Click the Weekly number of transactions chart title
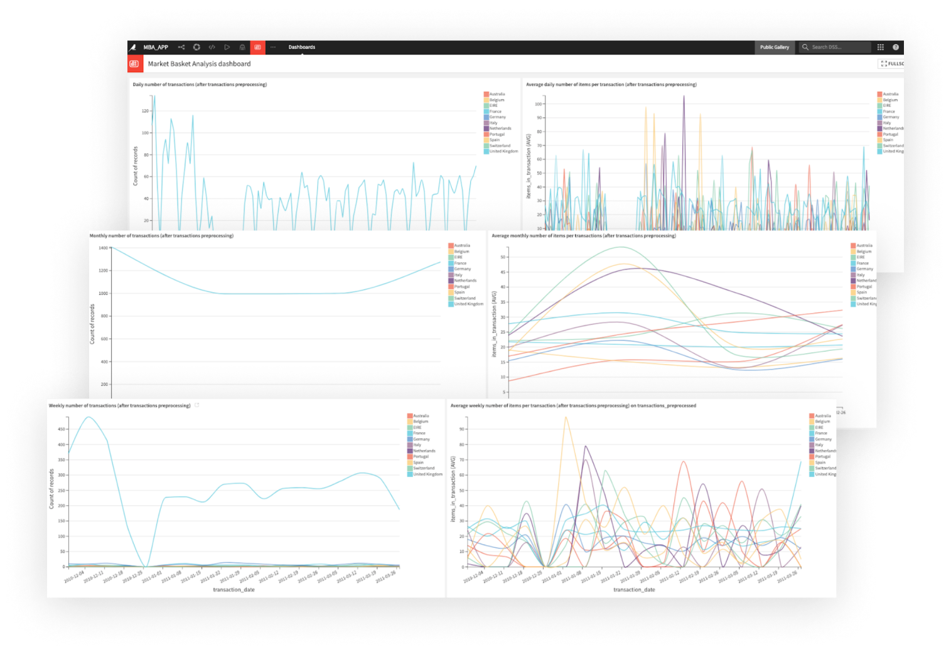 pos(119,405)
